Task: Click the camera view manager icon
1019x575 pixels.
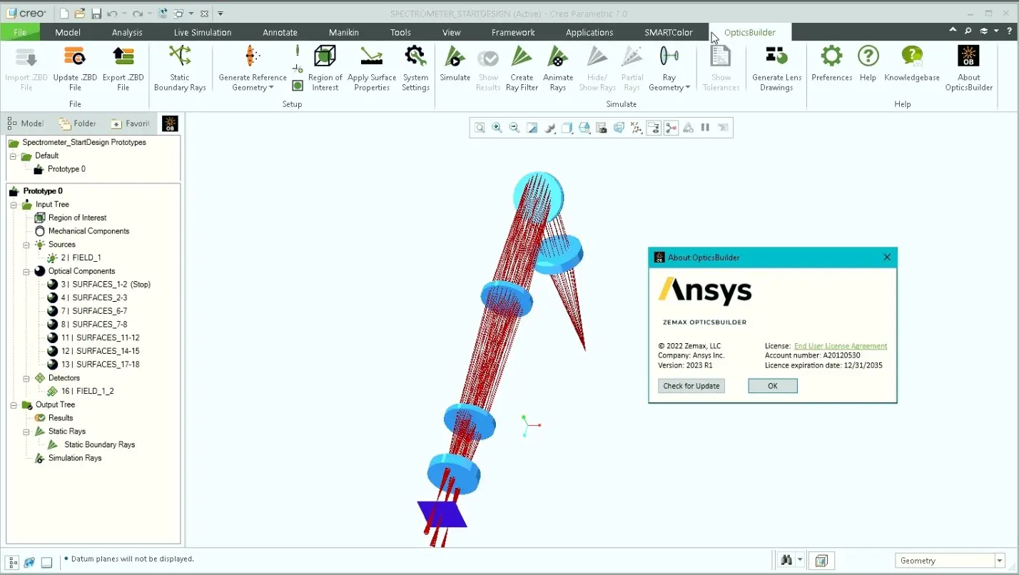Action: pyautogui.click(x=602, y=128)
